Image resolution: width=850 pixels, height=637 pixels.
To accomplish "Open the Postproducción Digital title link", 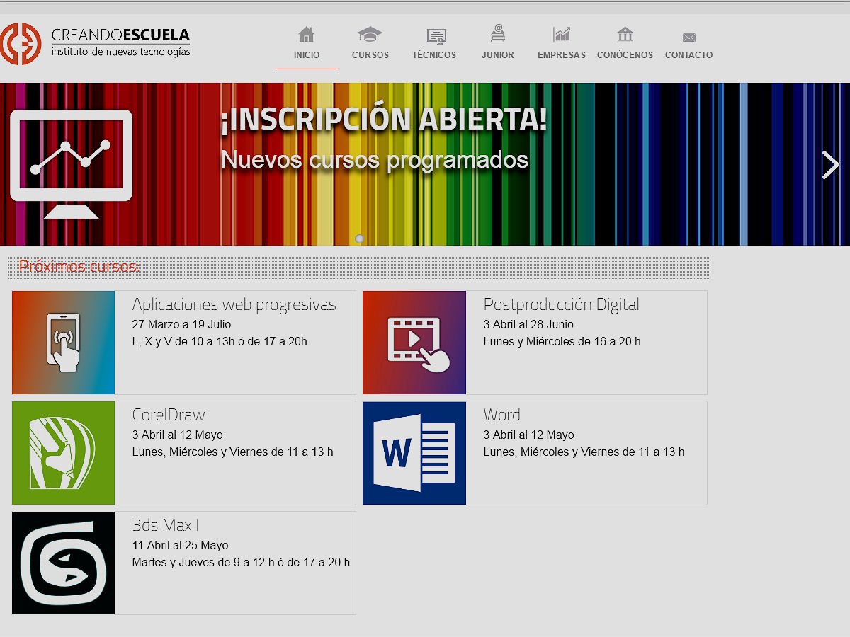I will pyautogui.click(x=561, y=305).
